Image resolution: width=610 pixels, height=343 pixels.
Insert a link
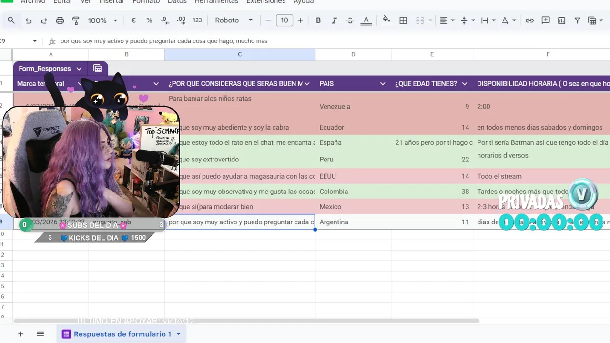tap(529, 20)
